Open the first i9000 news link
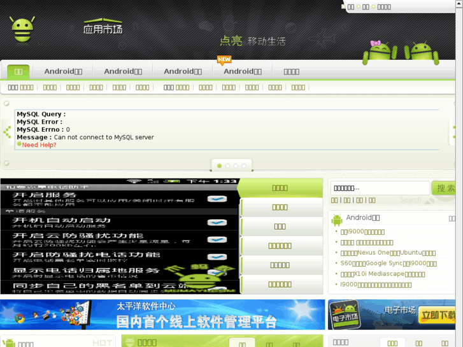This screenshot has height=347, width=463. pyautogui.click(x=362, y=232)
